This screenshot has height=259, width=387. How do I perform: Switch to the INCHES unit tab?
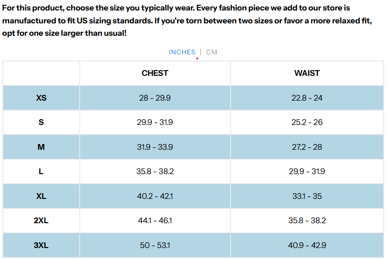[x=182, y=52]
